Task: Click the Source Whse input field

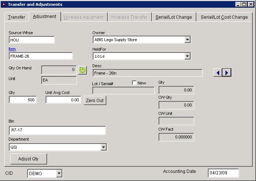Action: tap(32, 40)
